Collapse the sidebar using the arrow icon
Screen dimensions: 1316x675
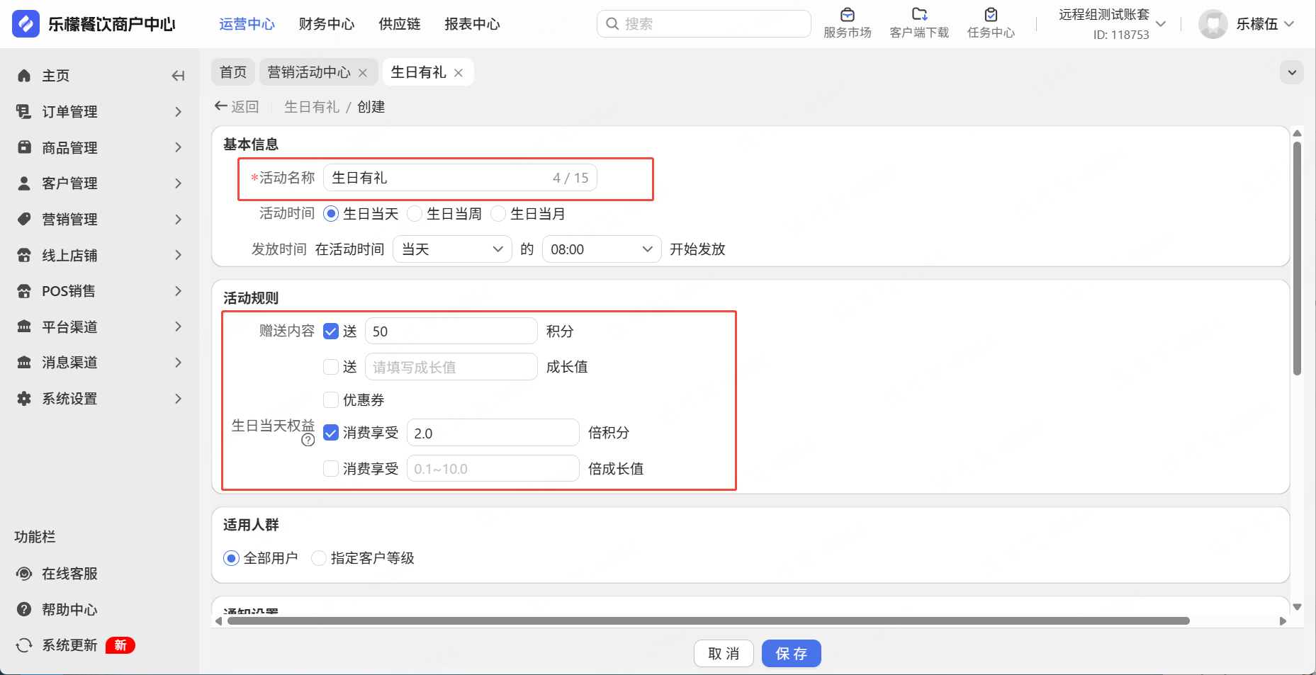178,76
